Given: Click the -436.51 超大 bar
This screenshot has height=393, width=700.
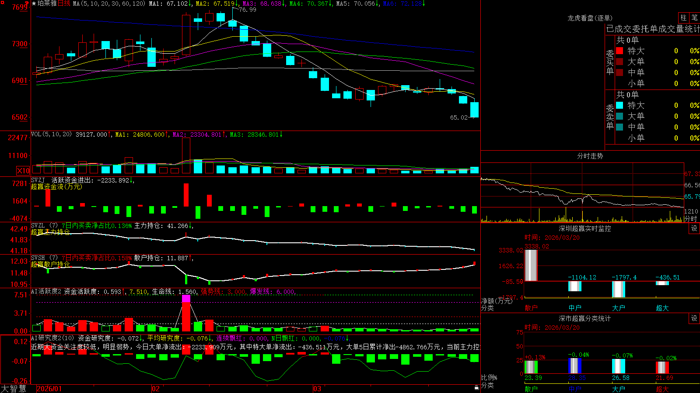Looking at the screenshot, I should coord(662,283).
